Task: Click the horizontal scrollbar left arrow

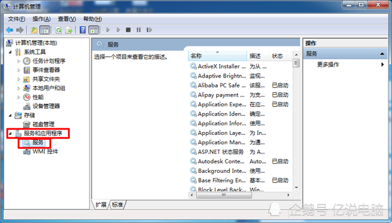Action: (192, 195)
